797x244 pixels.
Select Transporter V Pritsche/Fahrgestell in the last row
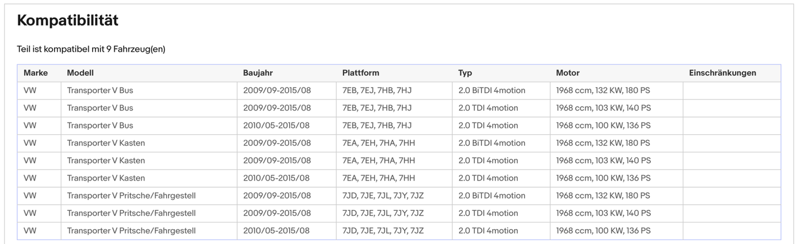coord(131,231)
